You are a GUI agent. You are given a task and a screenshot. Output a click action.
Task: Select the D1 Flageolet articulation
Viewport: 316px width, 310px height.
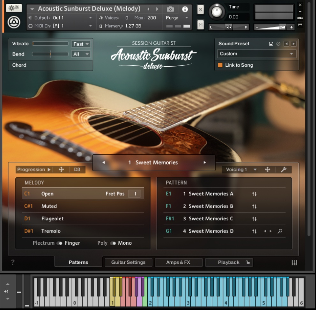(x=83, y=219)
